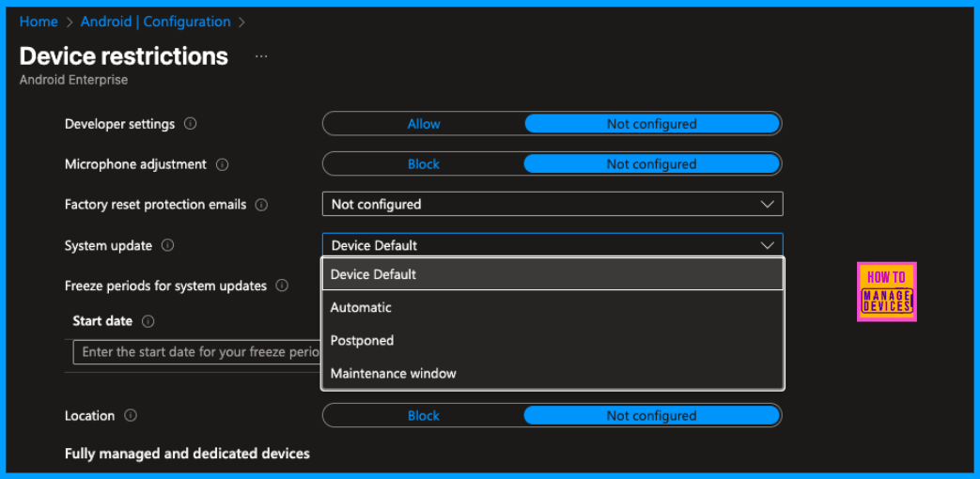Set Microphone adjustment to Block

pyautogui.click(x=424, y=164)
